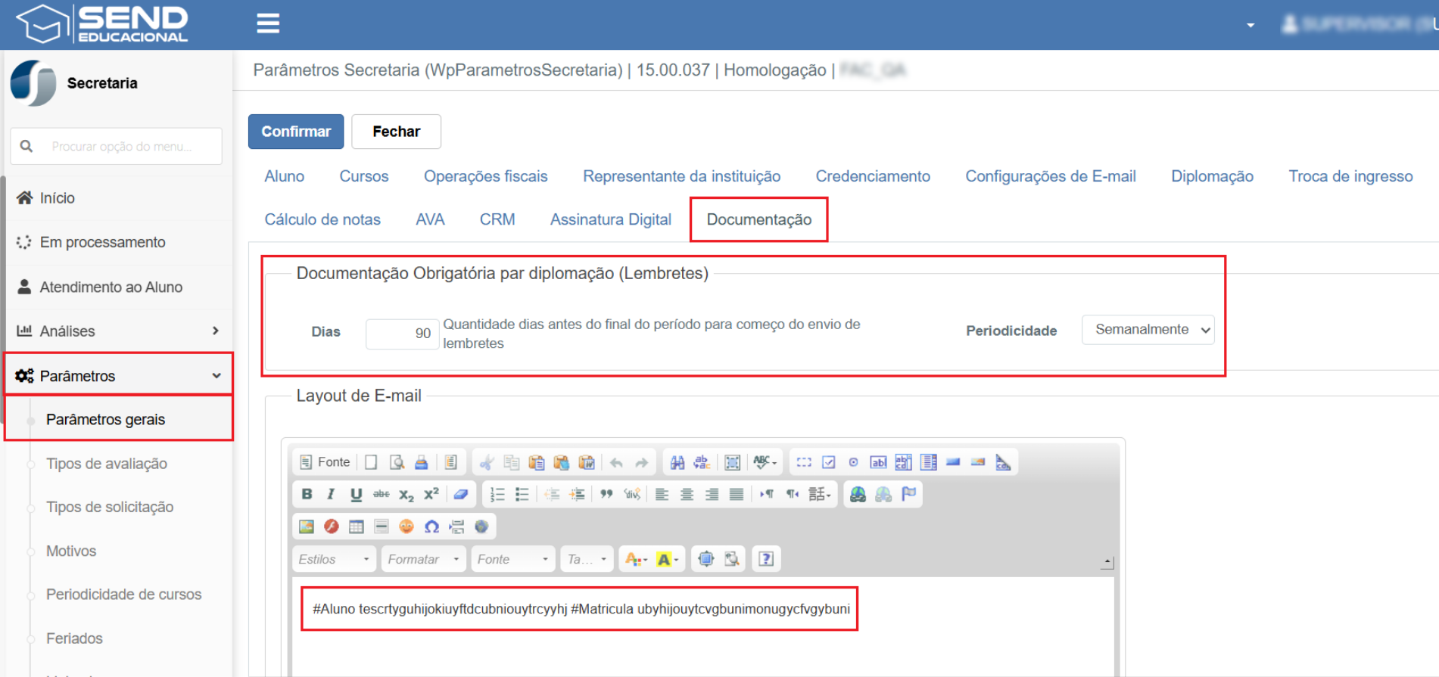Open the Find binoculars tool
Viewport: 1439px width, 677px height.
pos(677,462)
